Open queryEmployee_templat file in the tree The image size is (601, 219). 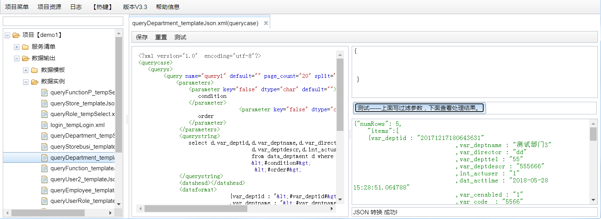pyautogui.click(x=83, y=190)
